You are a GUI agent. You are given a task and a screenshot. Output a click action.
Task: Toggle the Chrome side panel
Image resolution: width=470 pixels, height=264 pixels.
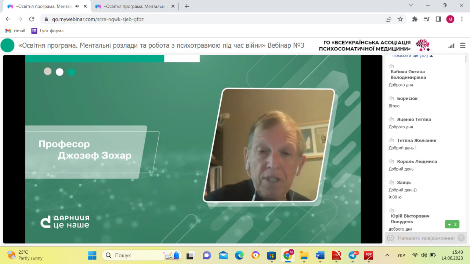pos(438,19)
